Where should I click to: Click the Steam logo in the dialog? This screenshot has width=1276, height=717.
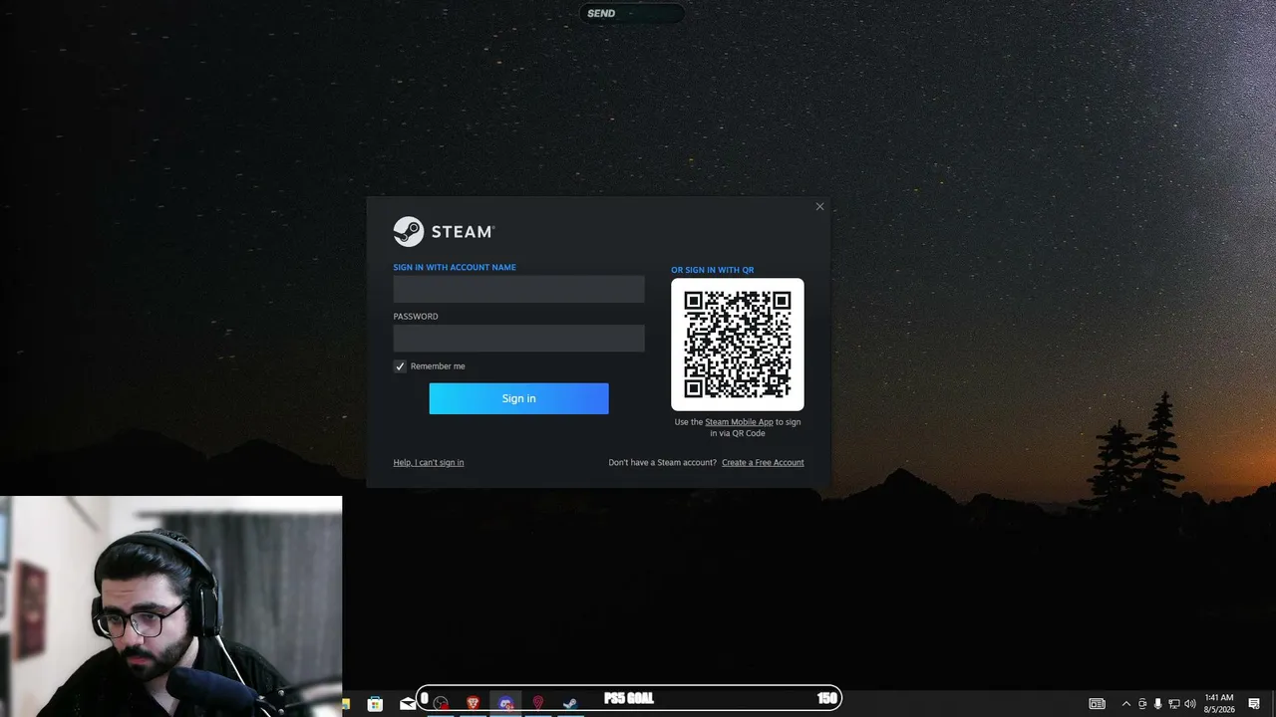[x=444, y=231]
